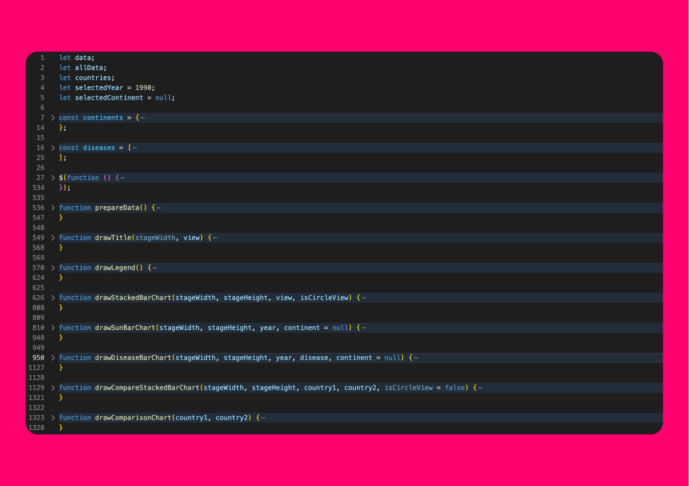Unfold drawDiseaseBarChart at line 950

tap(53, 358)
